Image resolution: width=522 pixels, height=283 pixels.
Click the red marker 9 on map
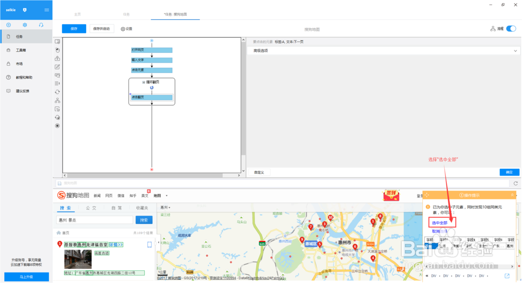302,240
